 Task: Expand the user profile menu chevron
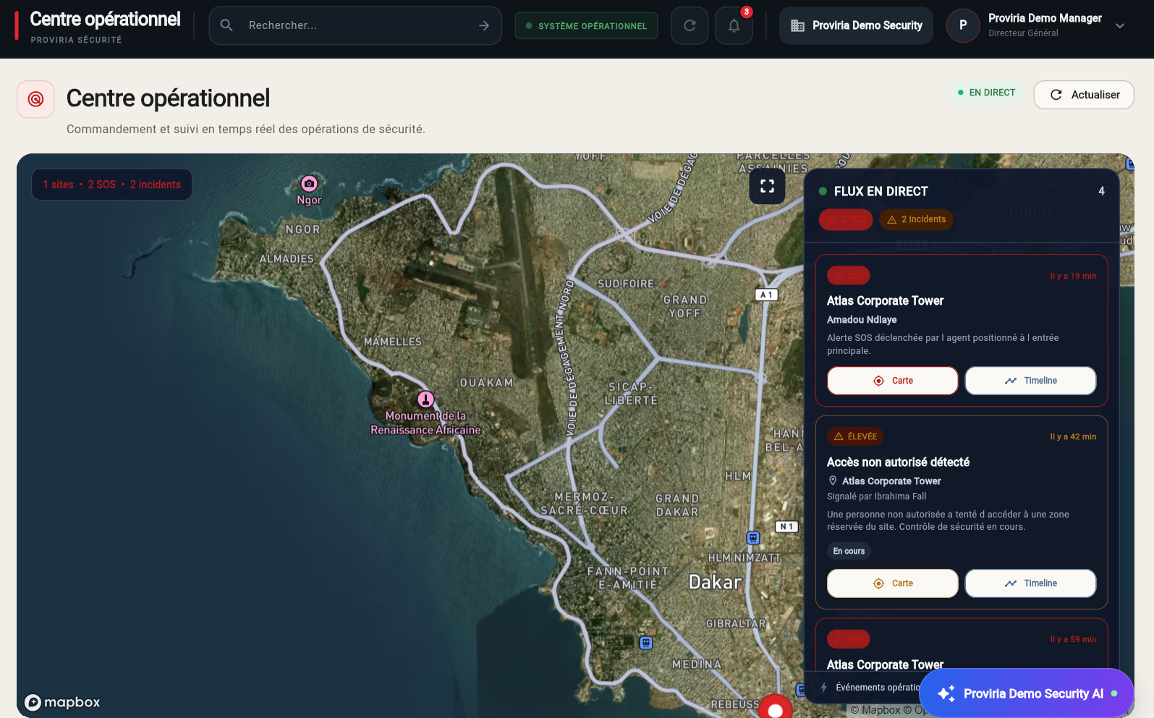[1120, 25]
